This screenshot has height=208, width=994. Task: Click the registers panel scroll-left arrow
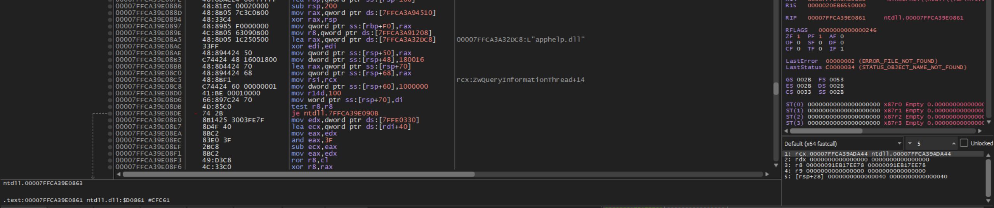pos(786,131)
